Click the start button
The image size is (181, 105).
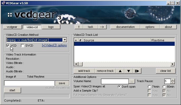point(12,90)
